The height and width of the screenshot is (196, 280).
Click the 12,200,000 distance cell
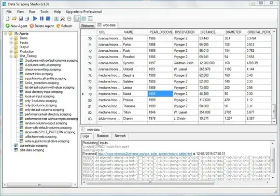pos(211,63)
